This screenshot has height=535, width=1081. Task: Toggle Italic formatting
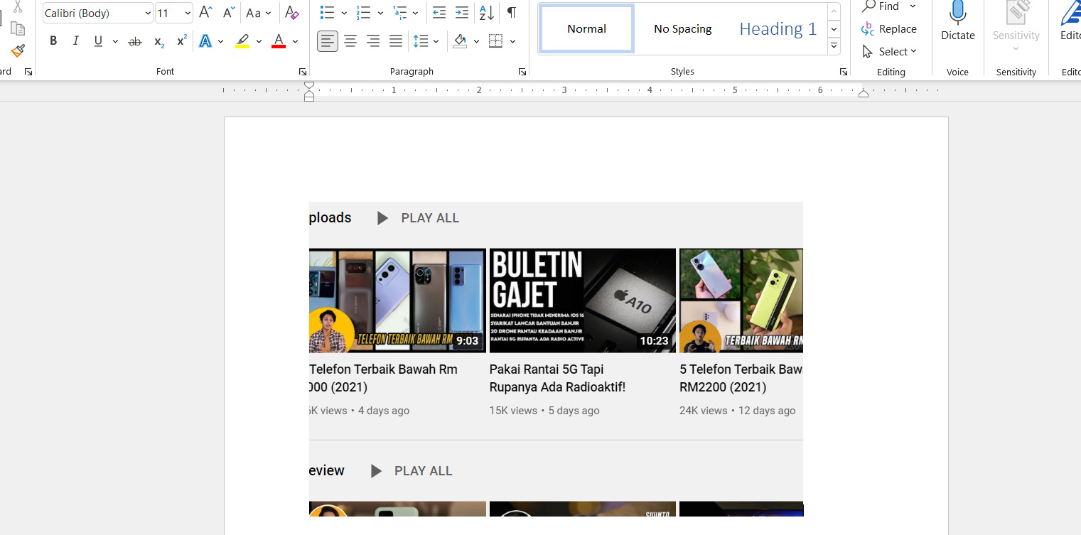pyautogui.click(x=76, y=41)
